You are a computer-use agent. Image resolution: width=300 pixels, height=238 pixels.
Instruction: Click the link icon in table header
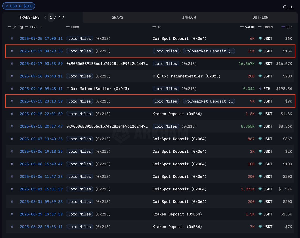click(x=14, y=27)
